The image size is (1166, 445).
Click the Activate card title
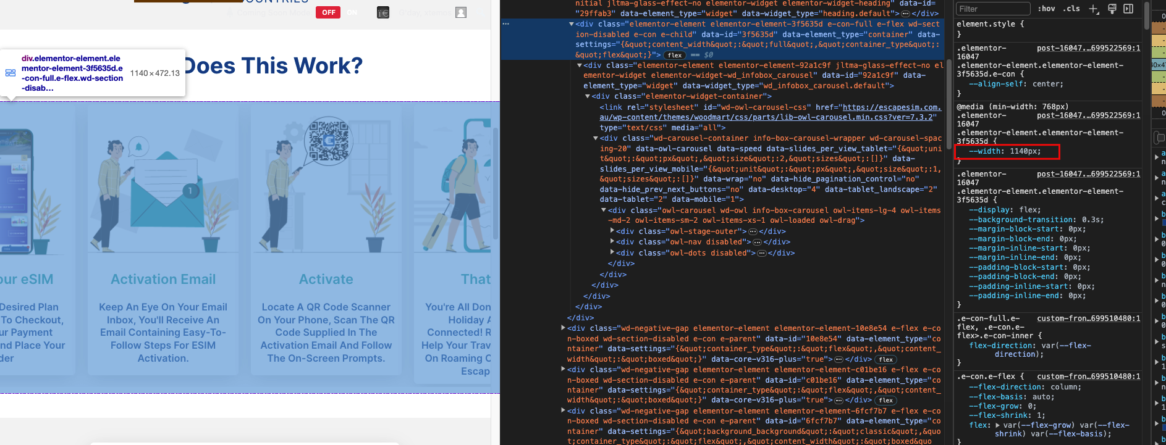[326, 280]
